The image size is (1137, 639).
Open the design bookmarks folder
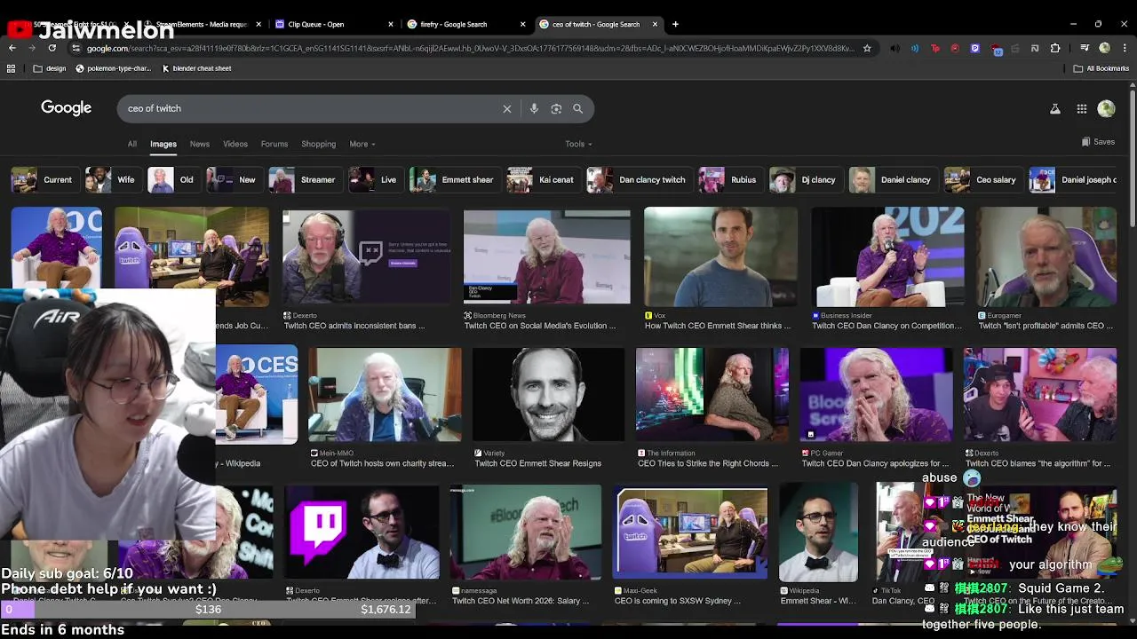(50, 68)
